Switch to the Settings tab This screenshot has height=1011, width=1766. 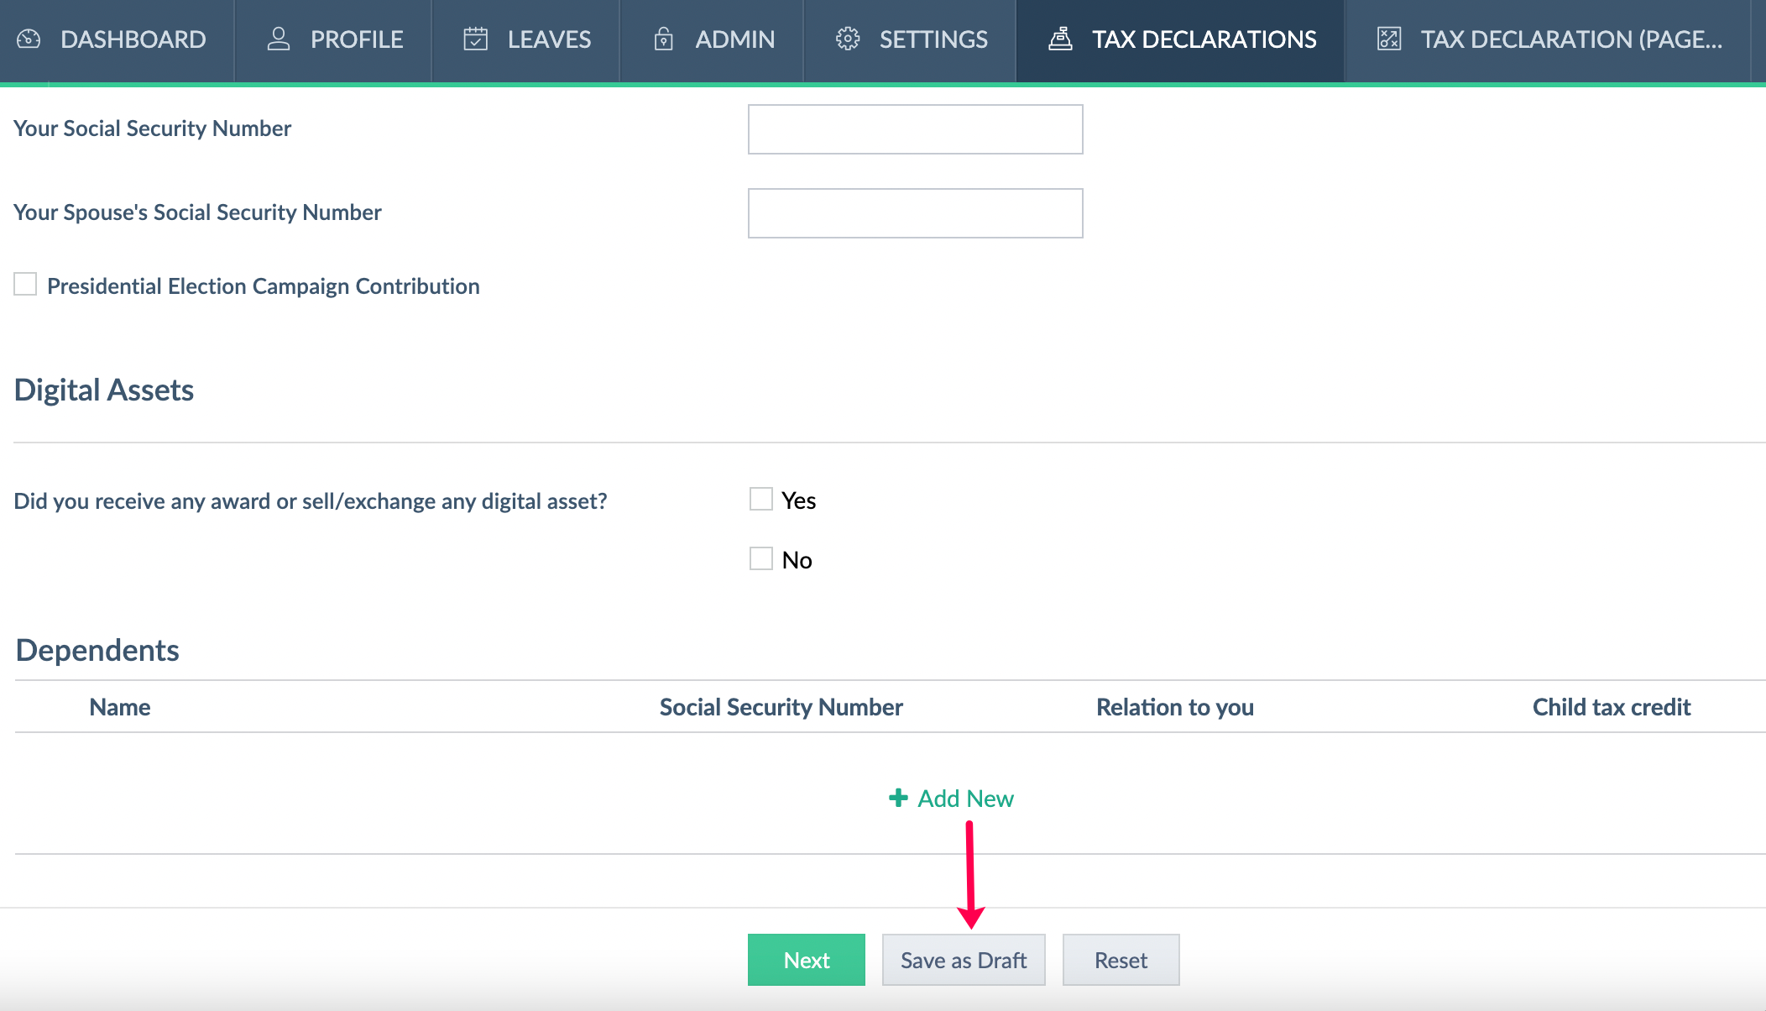coord(933,39)
